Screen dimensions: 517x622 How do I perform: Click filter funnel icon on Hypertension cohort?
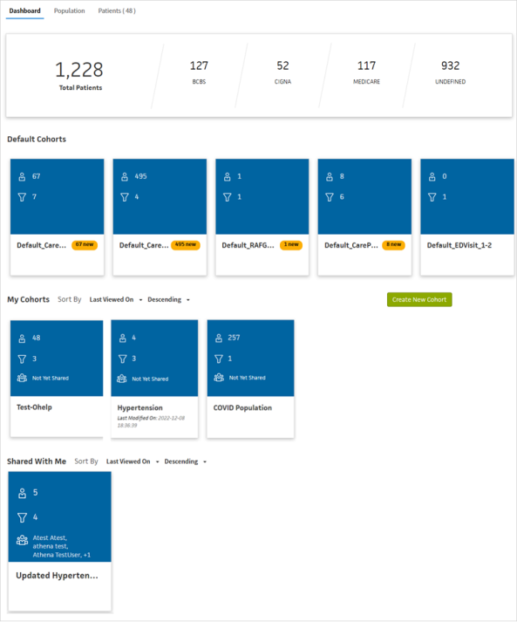pos(123,359)
